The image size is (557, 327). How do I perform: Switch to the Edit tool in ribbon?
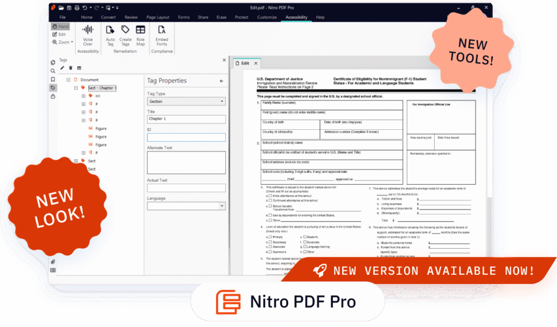click(x=59, y=34)
